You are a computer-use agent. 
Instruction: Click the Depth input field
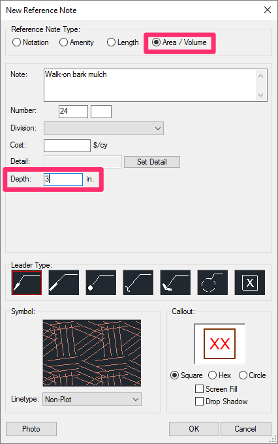(63, 180)
